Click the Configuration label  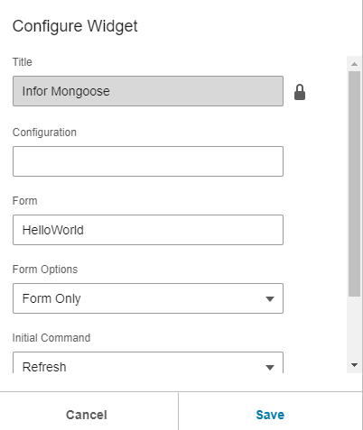coord(44,133)
